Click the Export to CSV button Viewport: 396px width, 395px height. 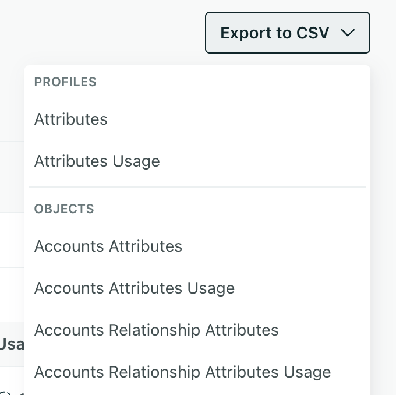pyautogui.click(x=287, y=33)
